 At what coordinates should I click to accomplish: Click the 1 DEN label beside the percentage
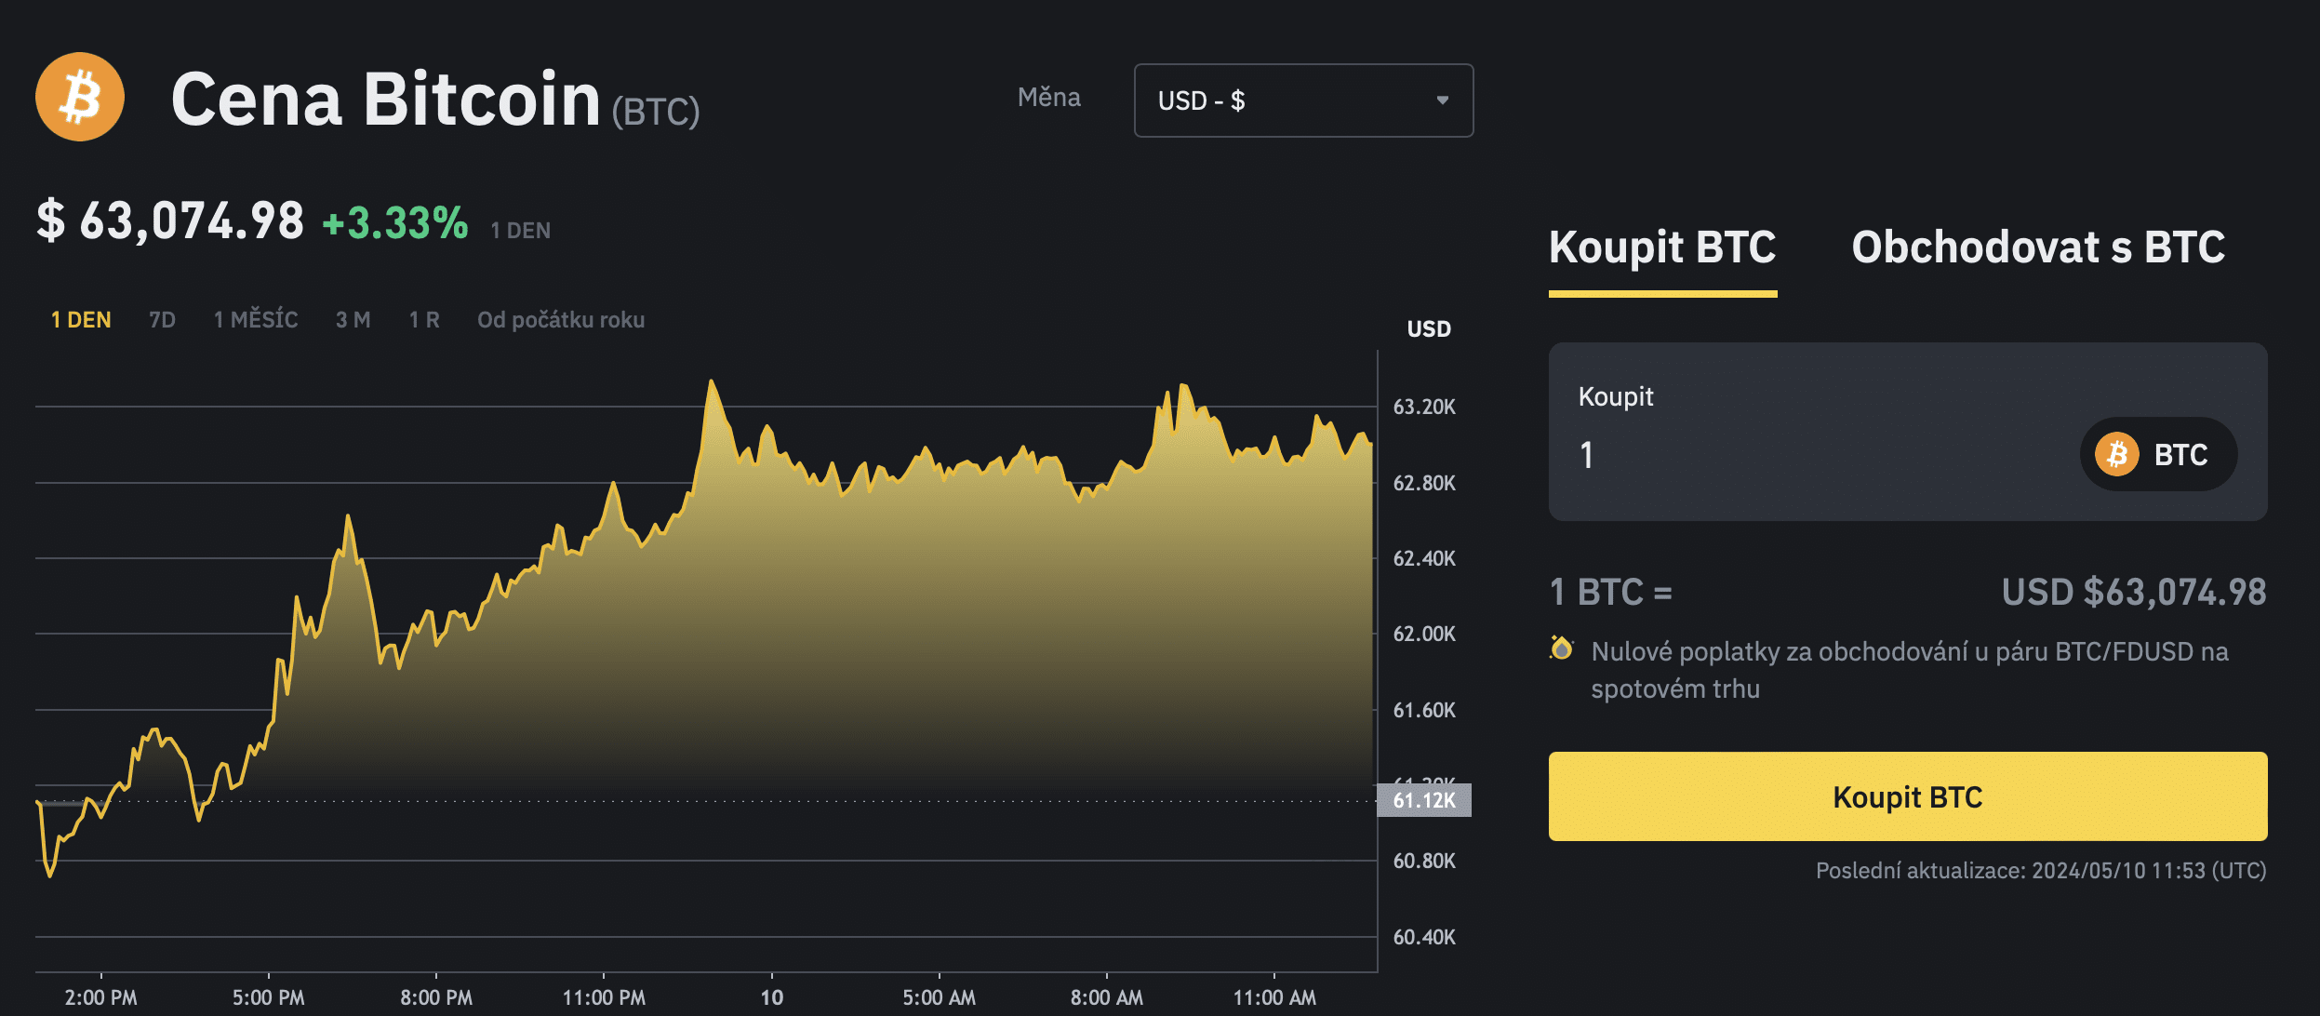521,231
